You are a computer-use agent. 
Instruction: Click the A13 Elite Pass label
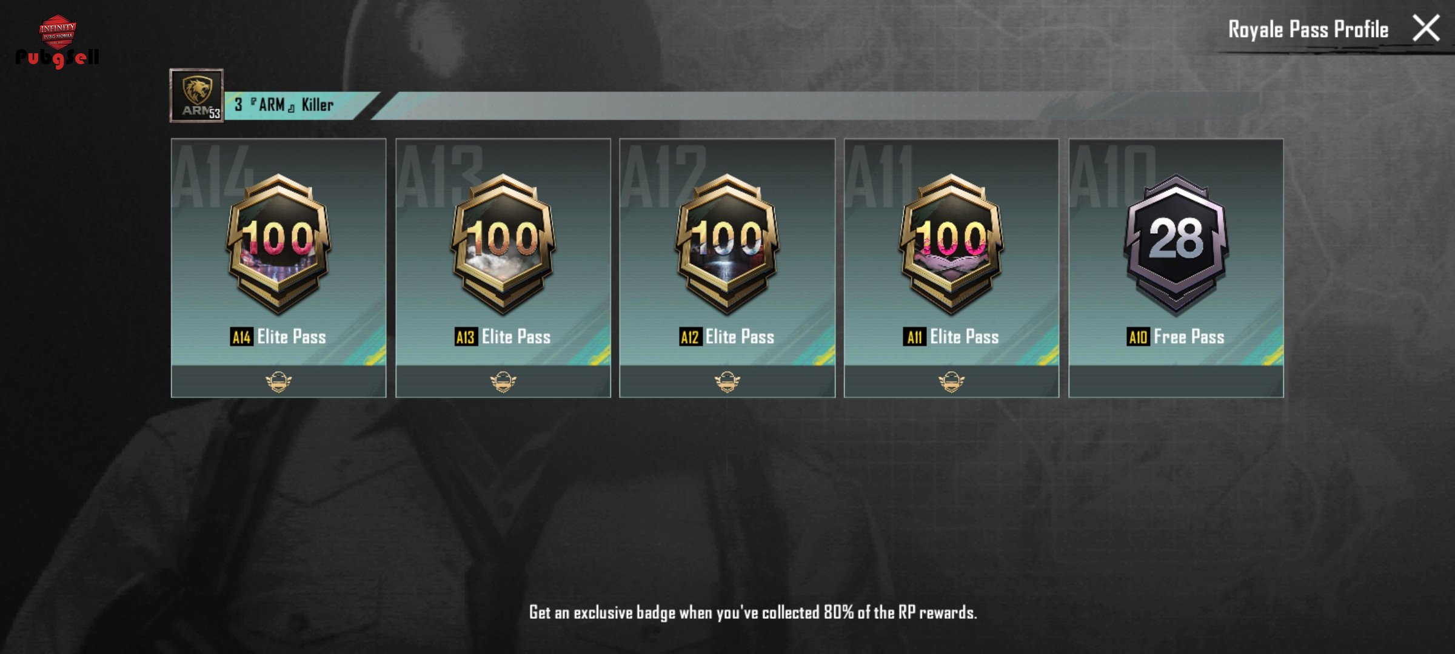click(503, 337)
